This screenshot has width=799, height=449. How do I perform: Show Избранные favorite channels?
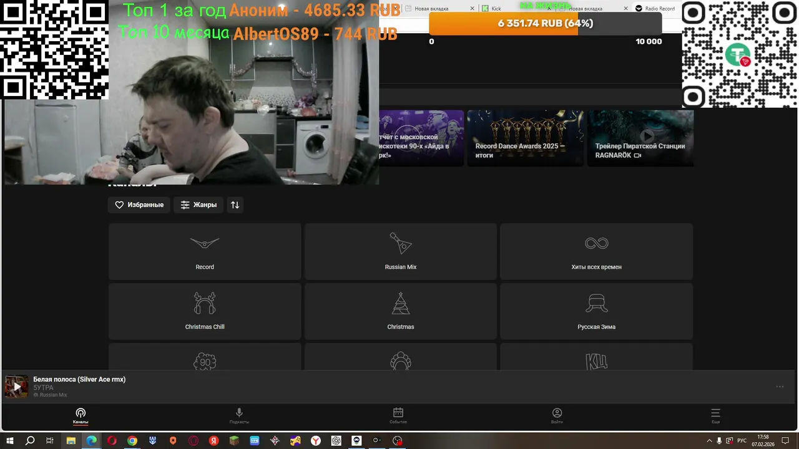tap(139, 205)
